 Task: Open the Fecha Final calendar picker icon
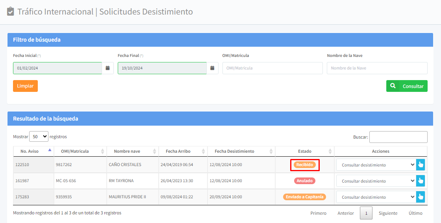pyautogui.click(x=212, y=68)
